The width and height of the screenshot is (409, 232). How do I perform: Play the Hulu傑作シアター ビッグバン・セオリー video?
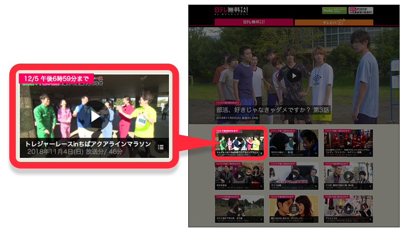pos(349,143)
